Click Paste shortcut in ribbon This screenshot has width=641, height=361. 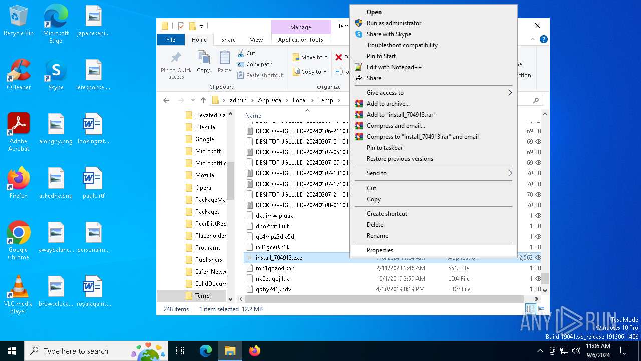[260, 75]
